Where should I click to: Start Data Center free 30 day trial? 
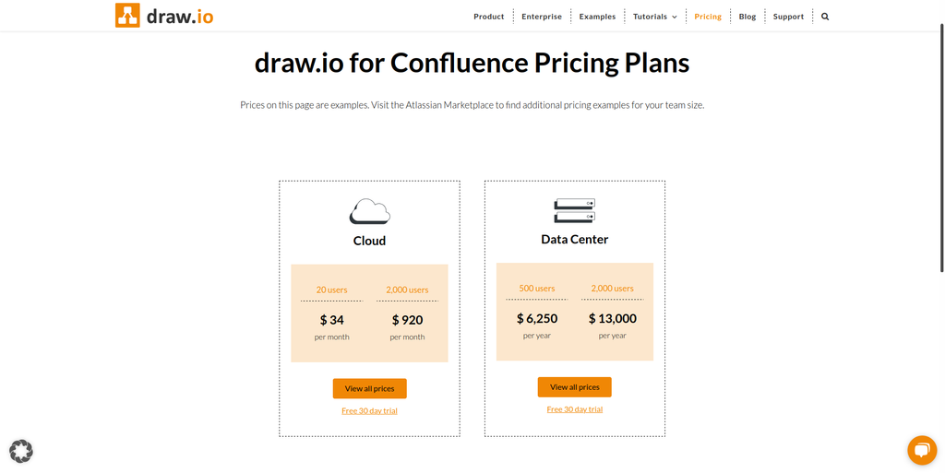click(574, 409)
